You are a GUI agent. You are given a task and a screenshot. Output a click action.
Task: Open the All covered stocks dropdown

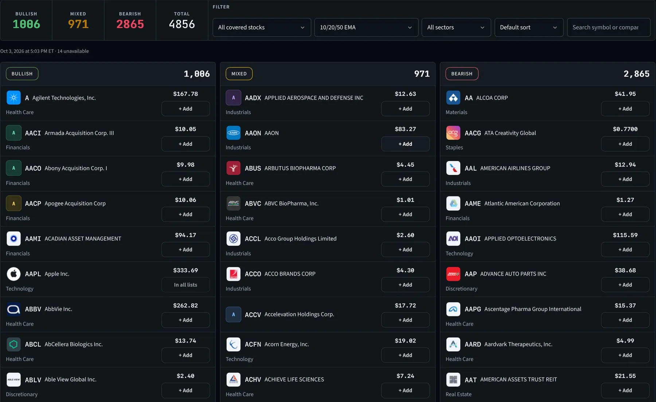pyautogui.click(x=262, y=27)
